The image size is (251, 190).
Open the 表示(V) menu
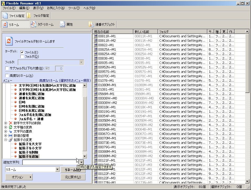(x=38, y=8)
